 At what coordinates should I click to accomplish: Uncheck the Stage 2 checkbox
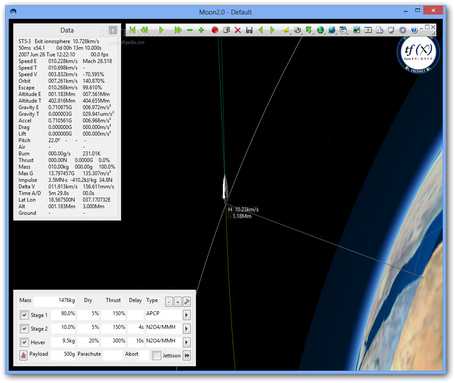[24, 328]
